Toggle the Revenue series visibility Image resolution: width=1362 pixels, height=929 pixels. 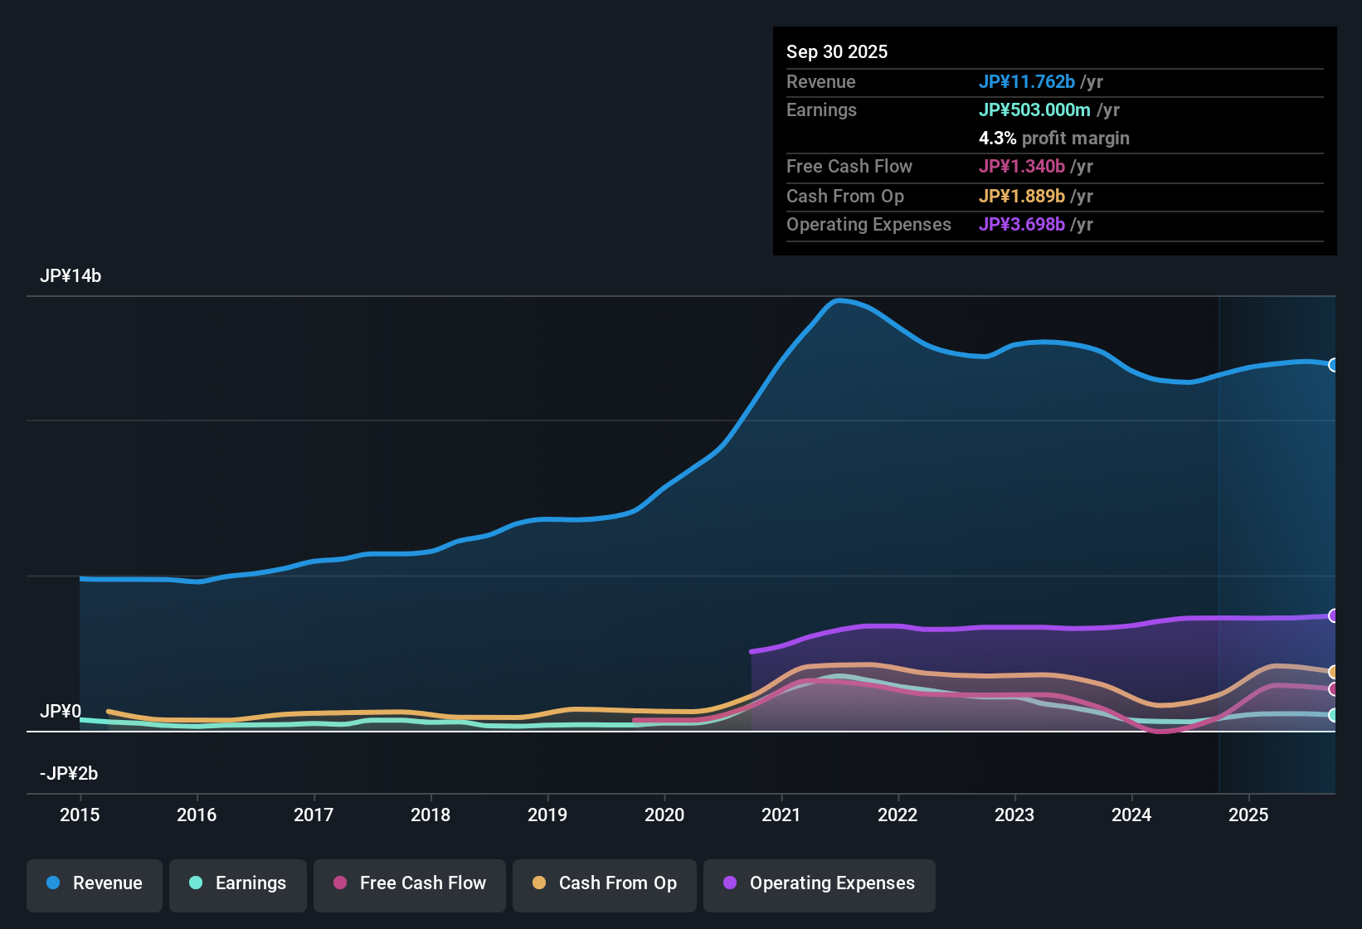[x=94, y=883]
